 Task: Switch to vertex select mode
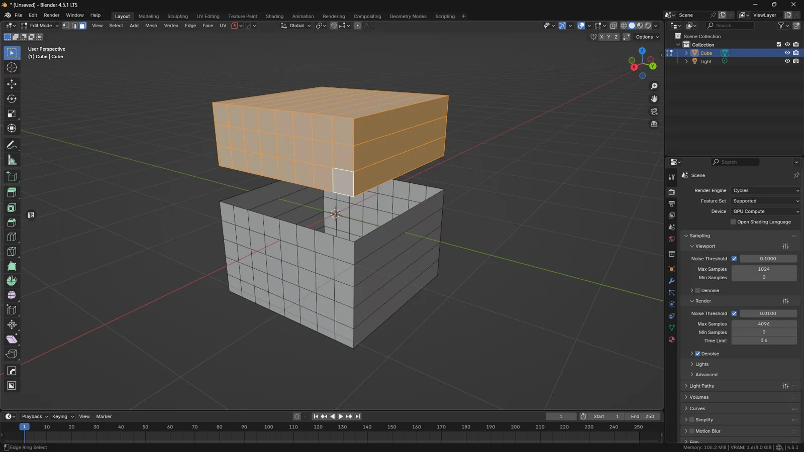click(x=66, y=26)
